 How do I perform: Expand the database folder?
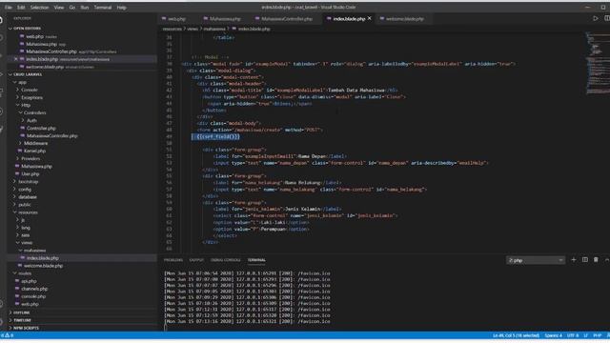(x=28, y=197)
